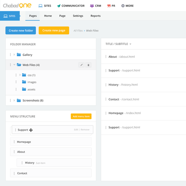Grab the drag handle of Screenshots folder
This screenshot has height=186, width=186.
(x=10, y=100)
